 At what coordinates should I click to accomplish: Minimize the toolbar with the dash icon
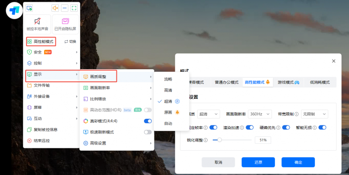(x=65, y=8)
